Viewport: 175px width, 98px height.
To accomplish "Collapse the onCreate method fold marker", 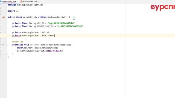I will [7, 45].
